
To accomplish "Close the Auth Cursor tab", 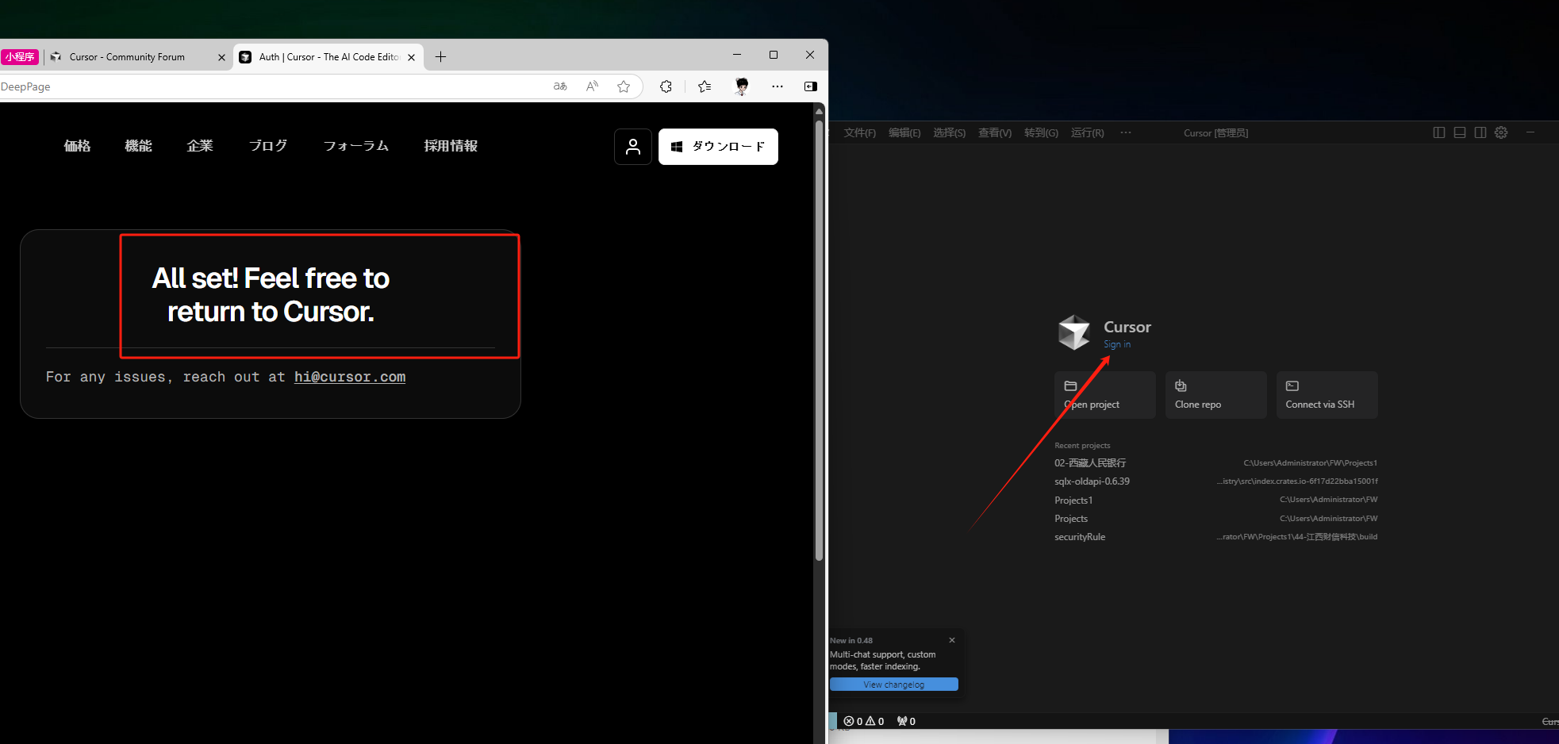I will 411,57.
